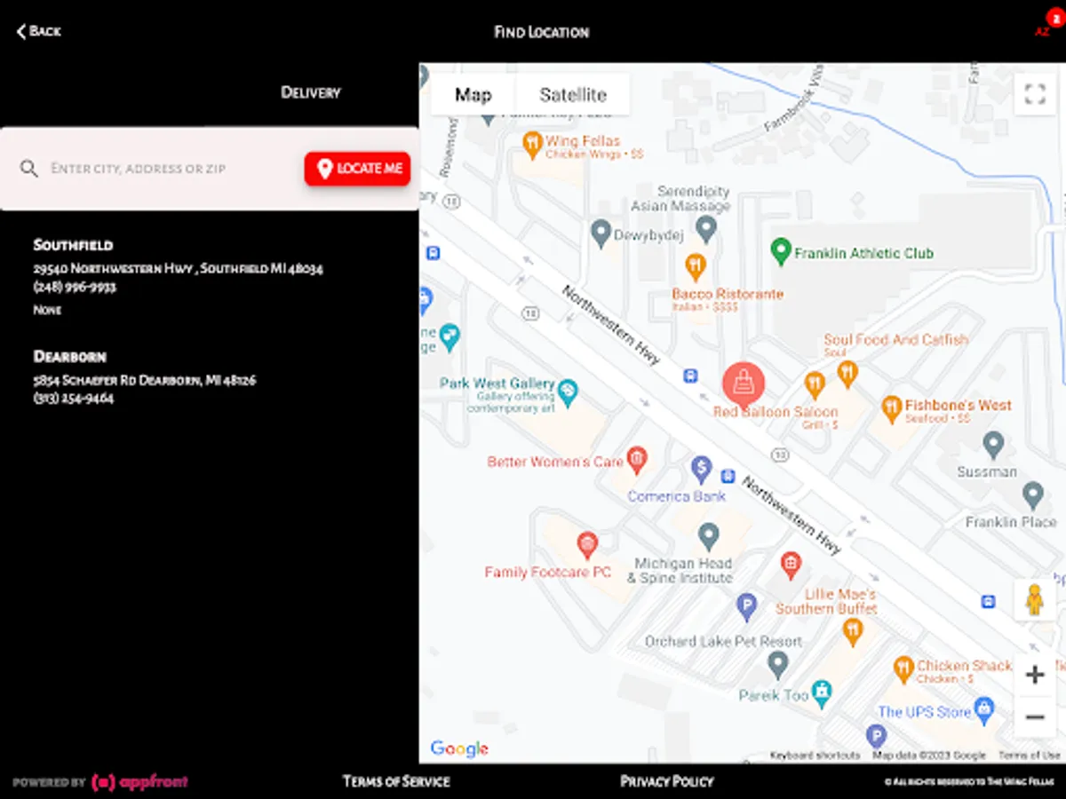Screen dimensions: 1066x799
Task: Click the Serendipity Asian Massage pin
Action: 706,228
